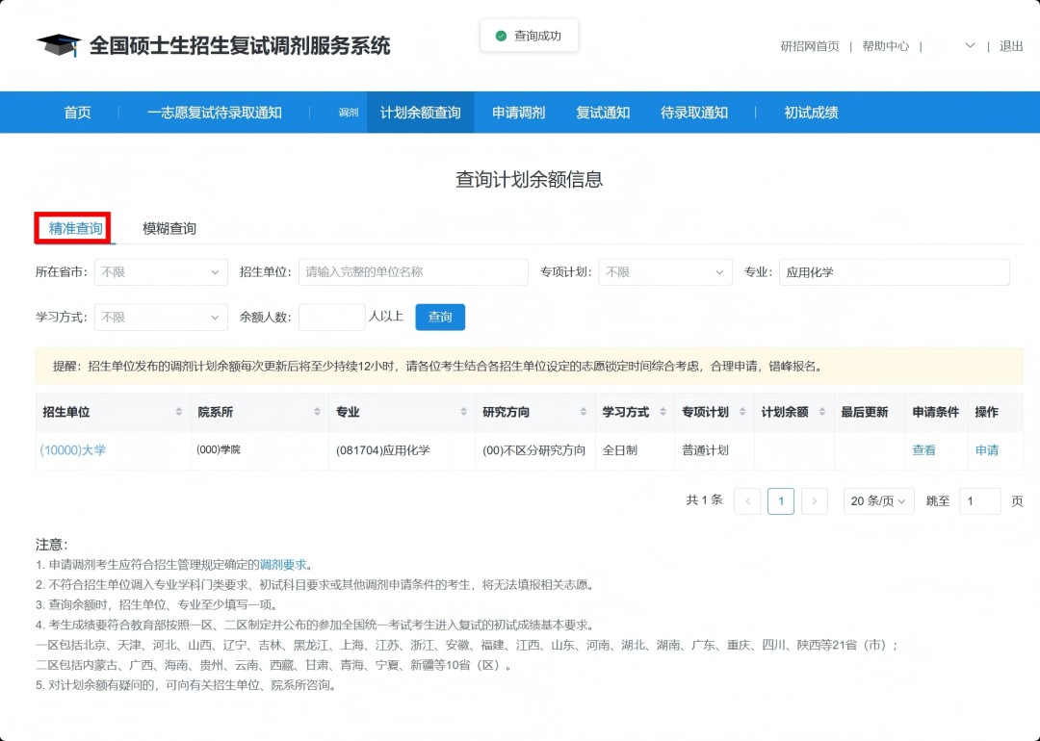Go to previous page arrow
Image resolution: width=1040 pixels, height=741 pixels.
(747, 501)
